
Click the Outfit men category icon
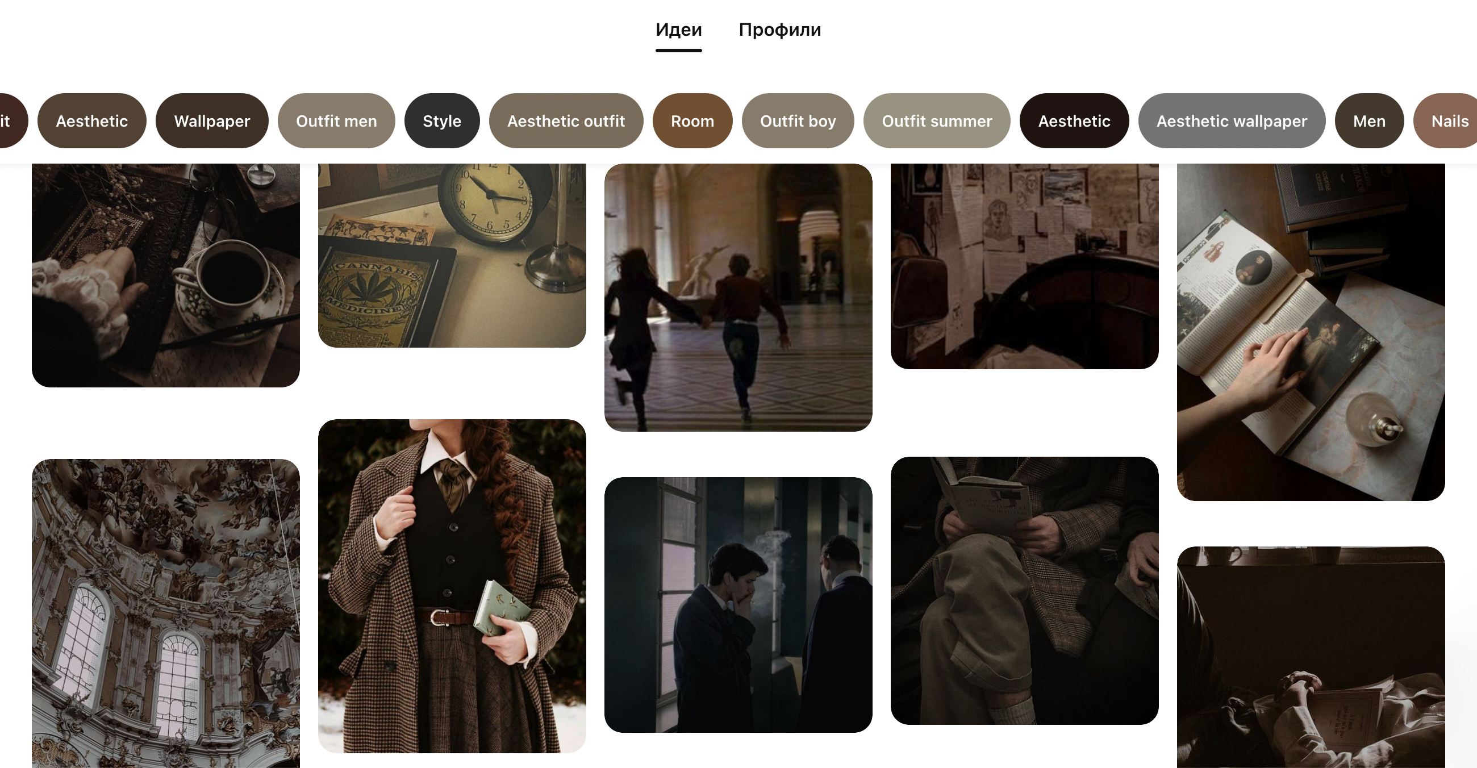[x=337, y=120]
